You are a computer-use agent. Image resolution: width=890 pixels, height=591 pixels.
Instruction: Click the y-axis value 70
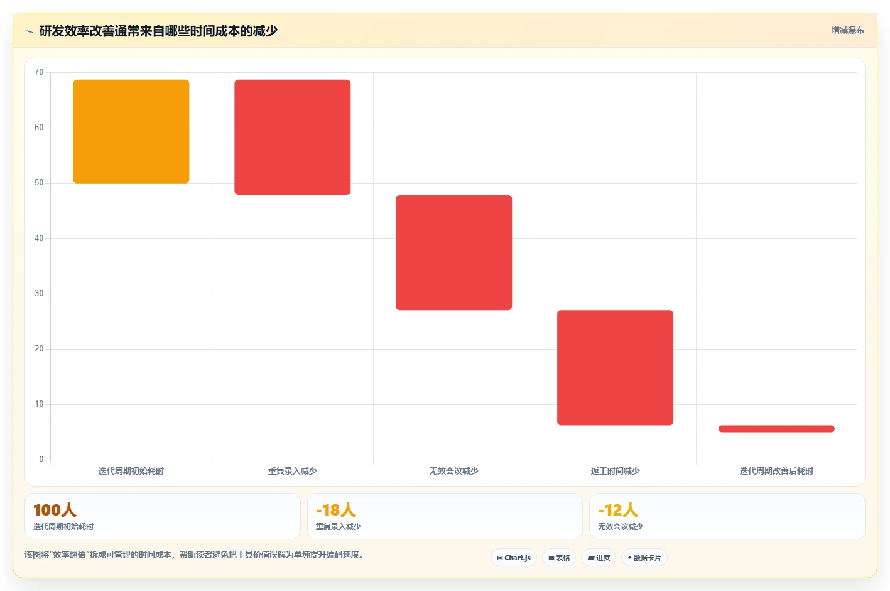coord(39,72)
